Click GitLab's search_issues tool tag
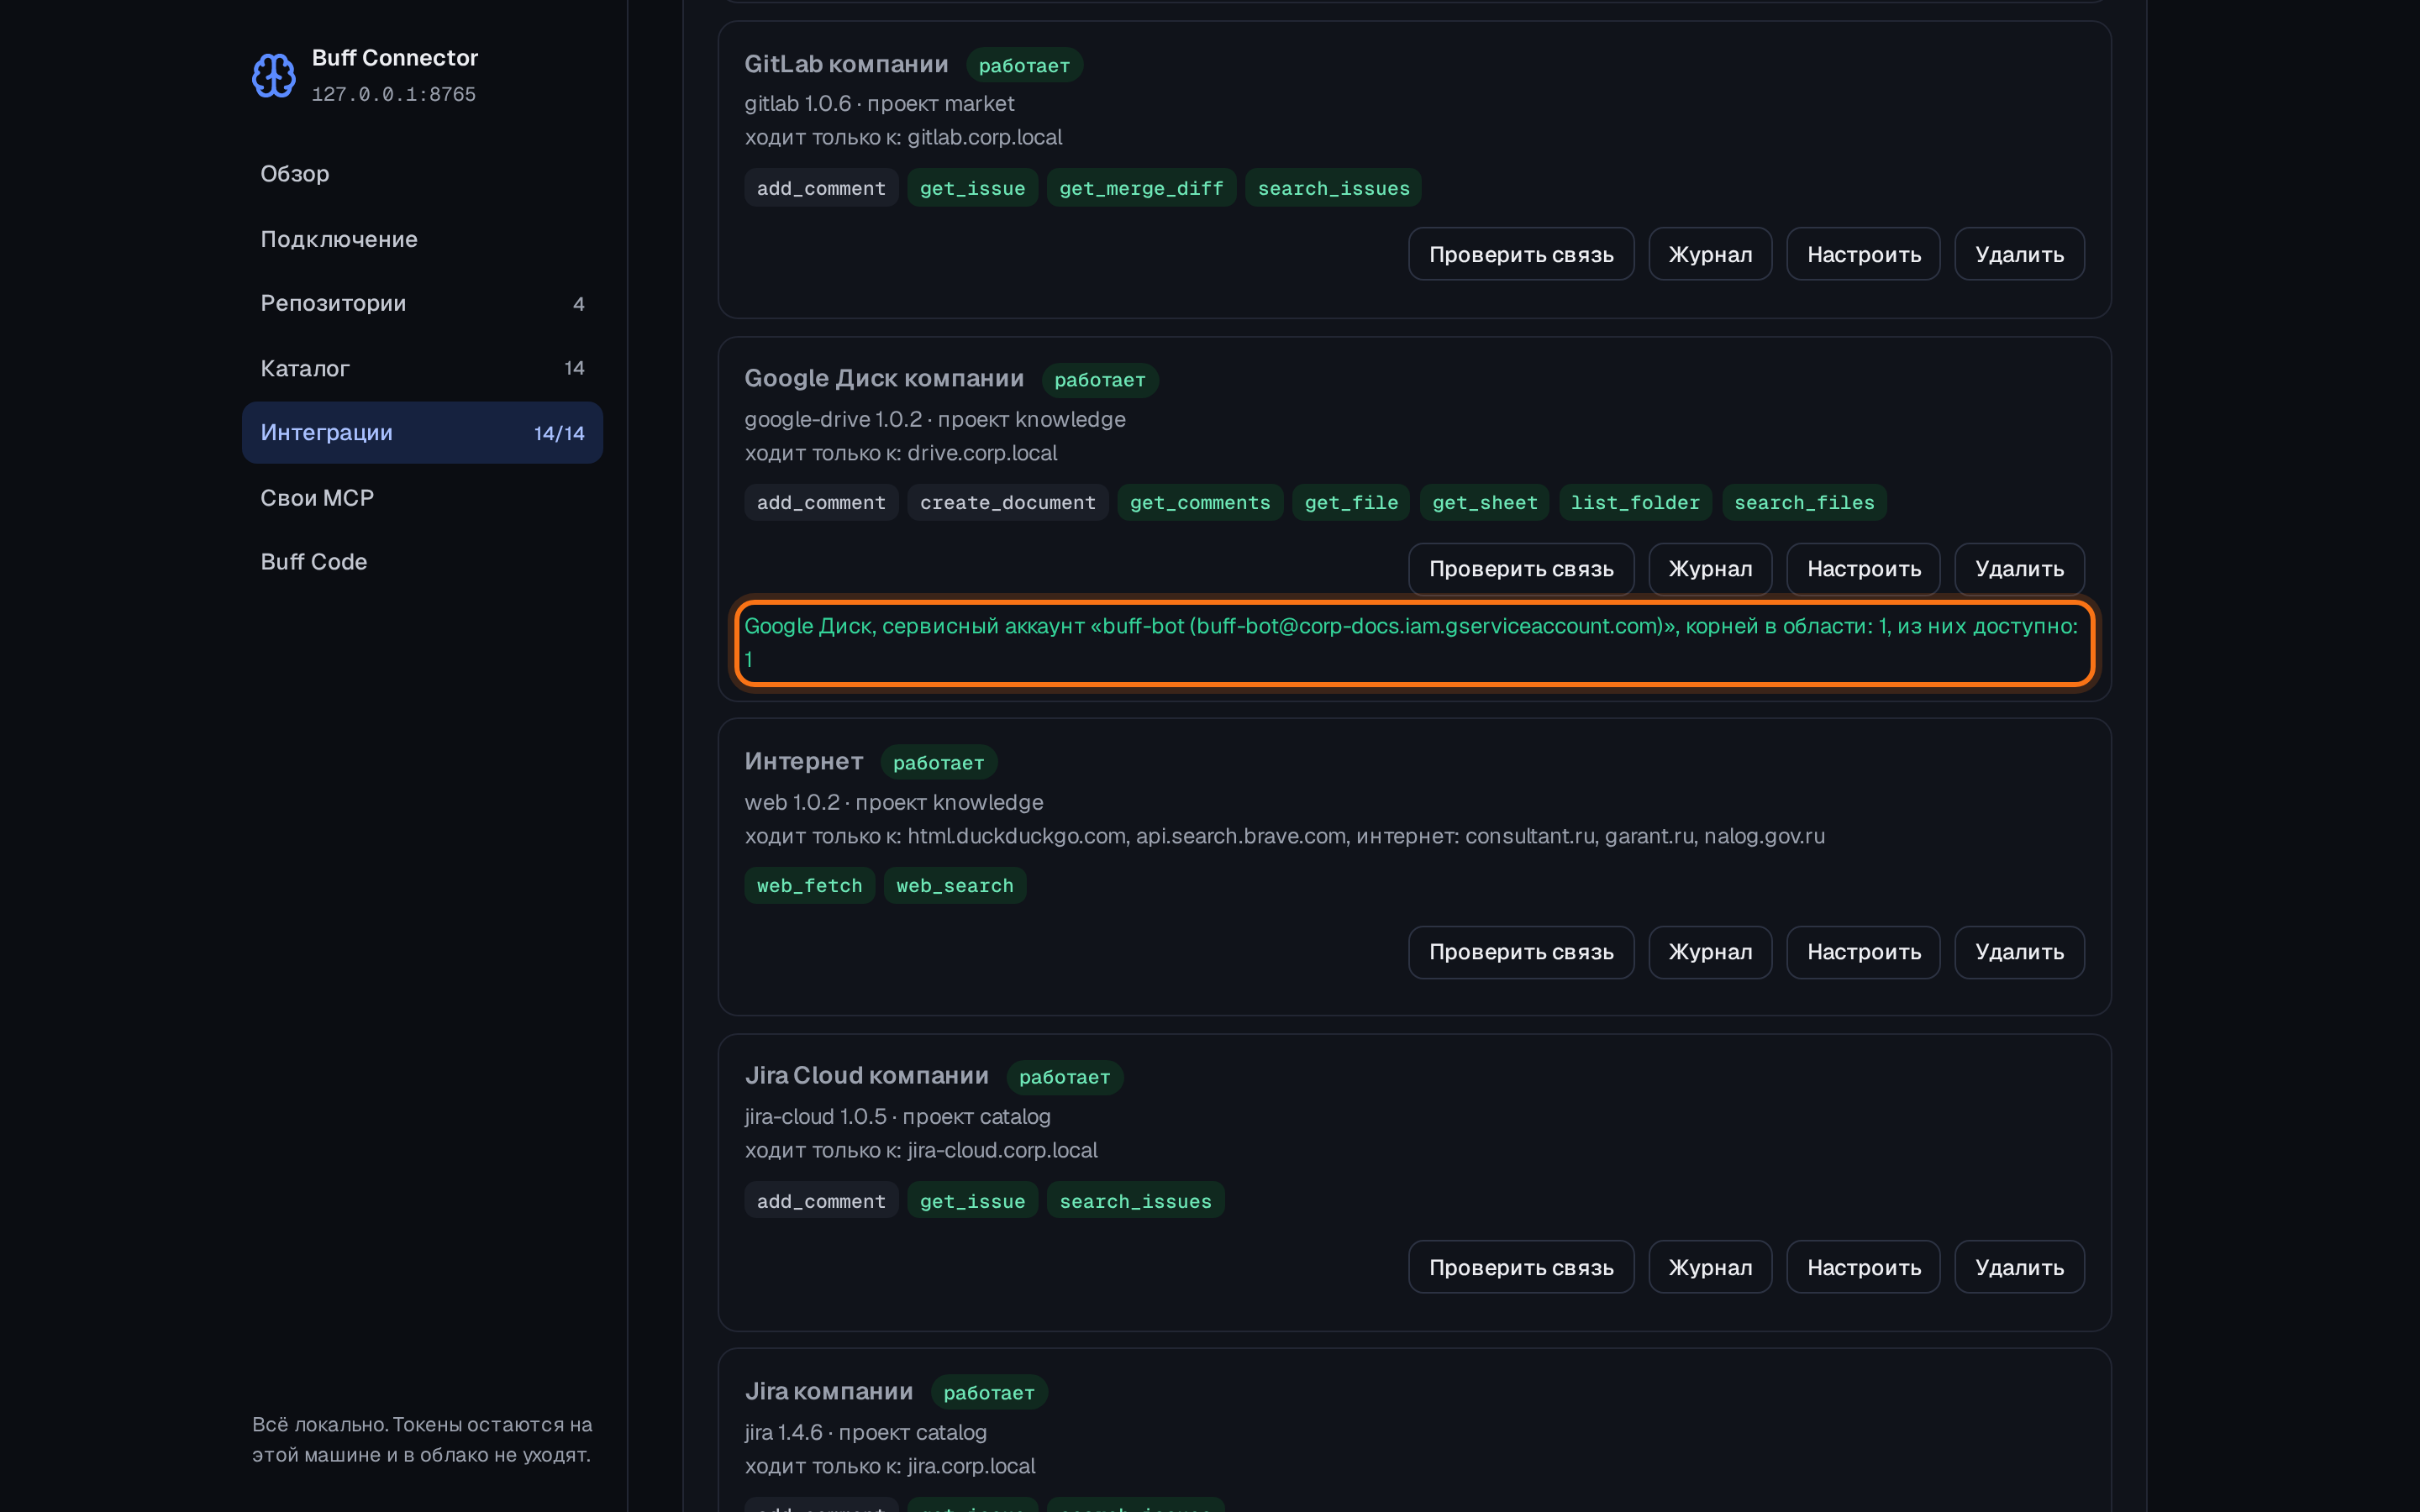This screenshot has height=1512, width=2420. [1333, 188]
